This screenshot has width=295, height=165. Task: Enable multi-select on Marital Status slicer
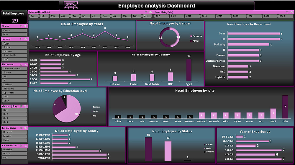(21, 128)
